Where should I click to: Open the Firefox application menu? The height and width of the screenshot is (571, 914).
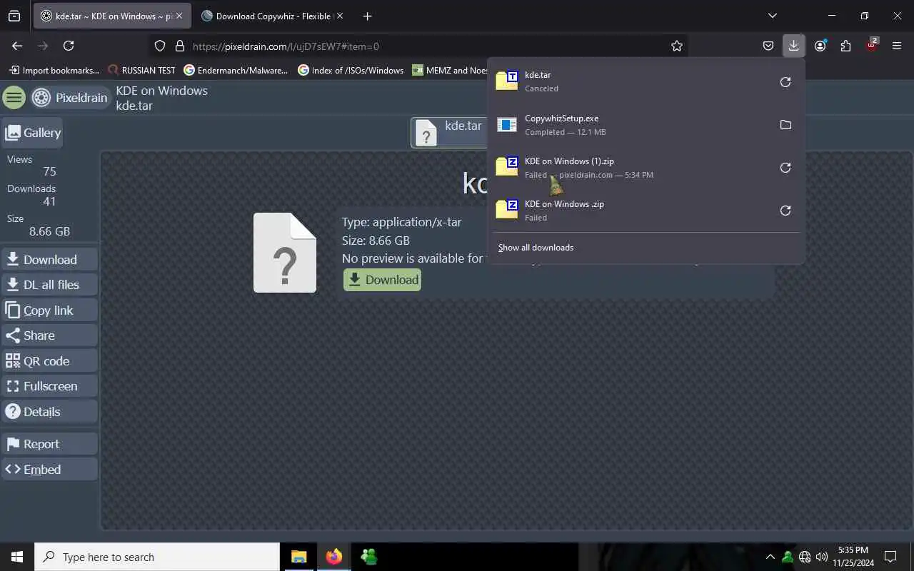[x=897, y=46]
